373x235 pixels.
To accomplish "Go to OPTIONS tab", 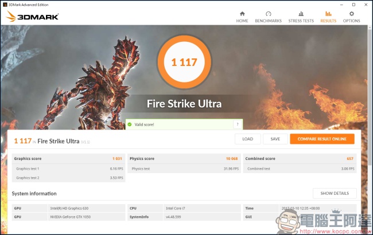I will (351, 17).
